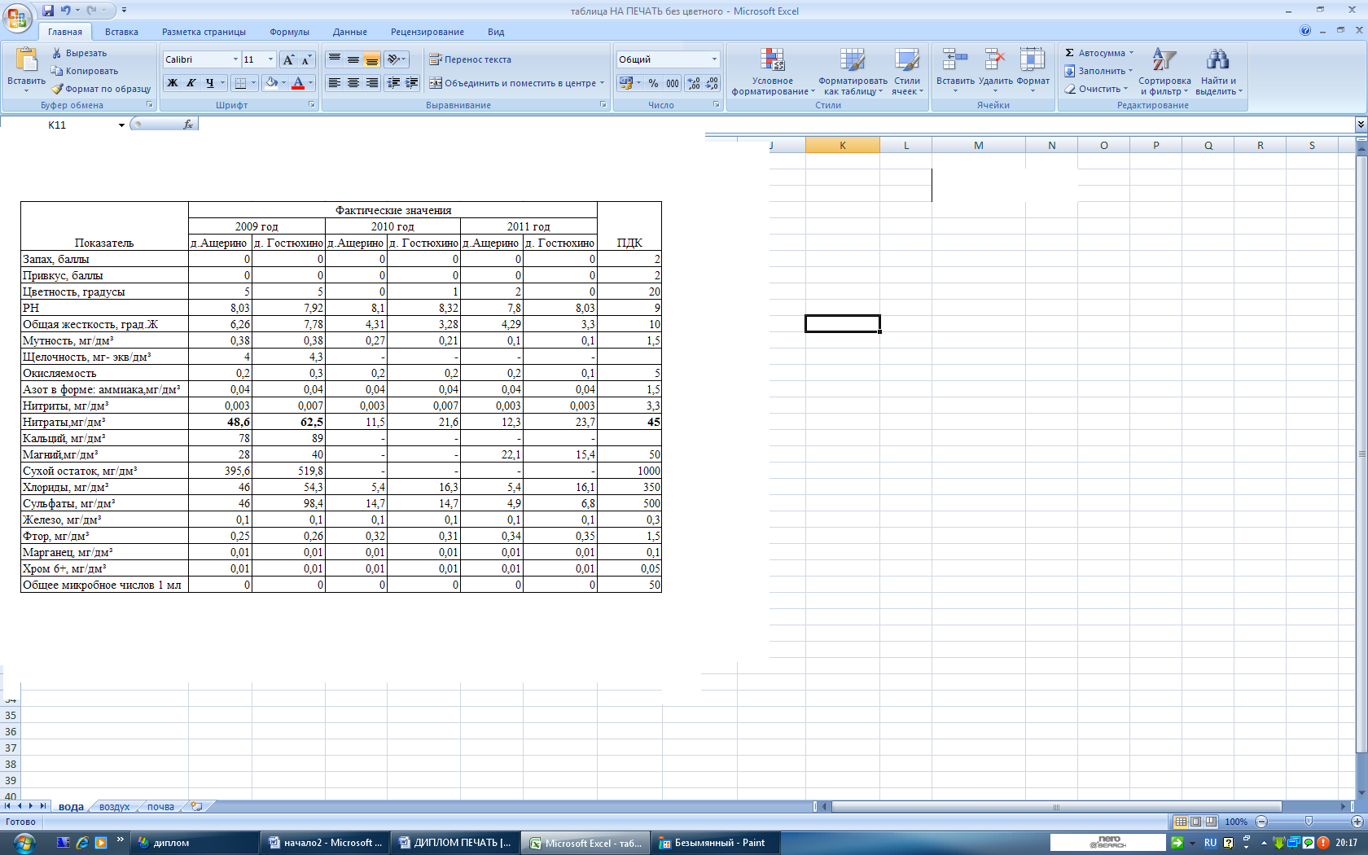Viewport: 1368px width, 855px height.
Task: Switch to the Формулы ribbon tab
Action: pyautogui.click(x=289, y=32)
